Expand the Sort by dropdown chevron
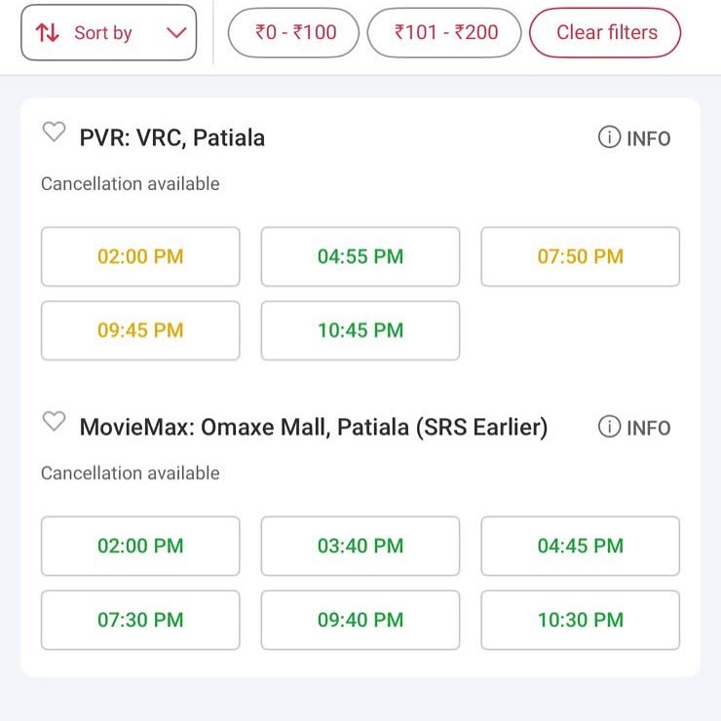The width and height of the screenshot is (721, 721). click(x=176, y=33)
